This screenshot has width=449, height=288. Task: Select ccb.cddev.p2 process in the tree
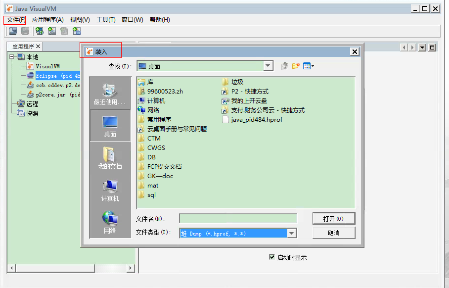tap(53, 85)
